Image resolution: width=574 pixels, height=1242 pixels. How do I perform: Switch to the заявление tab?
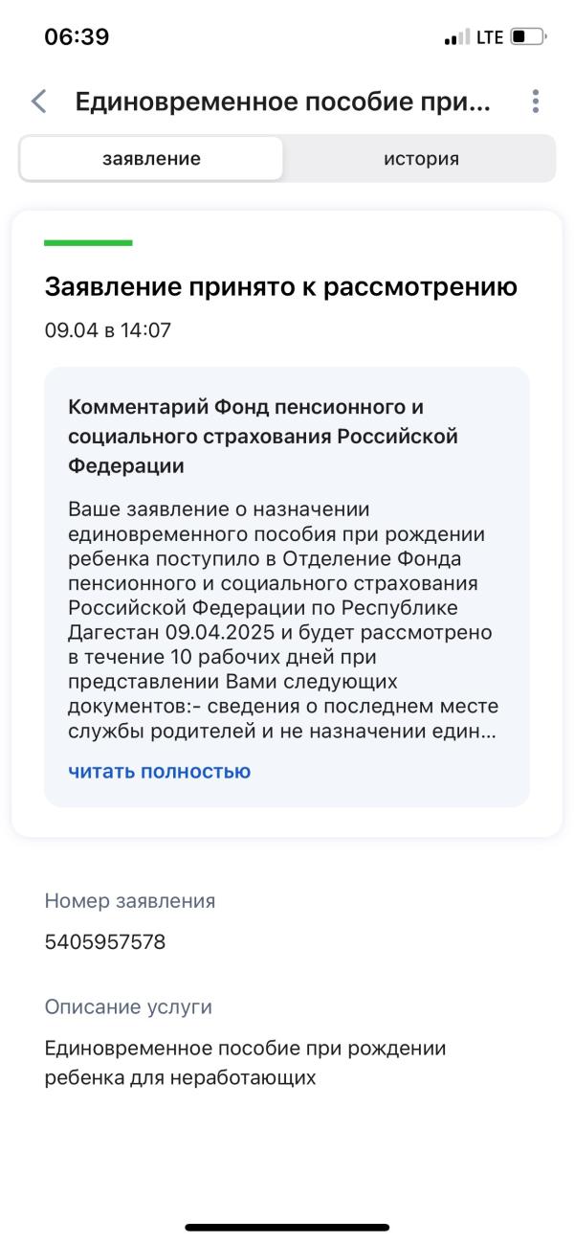(x=151, y=159)
